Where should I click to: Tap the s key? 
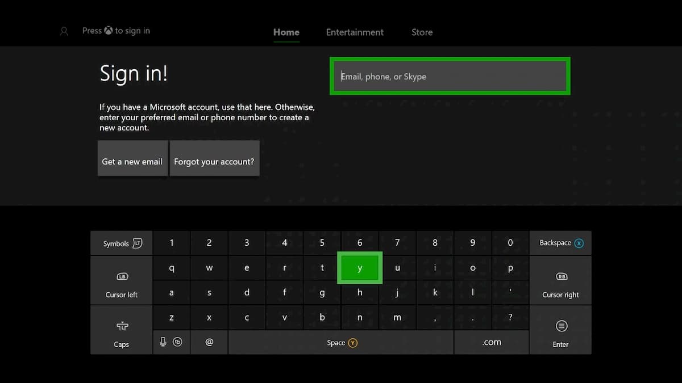(x=209, y=293)
